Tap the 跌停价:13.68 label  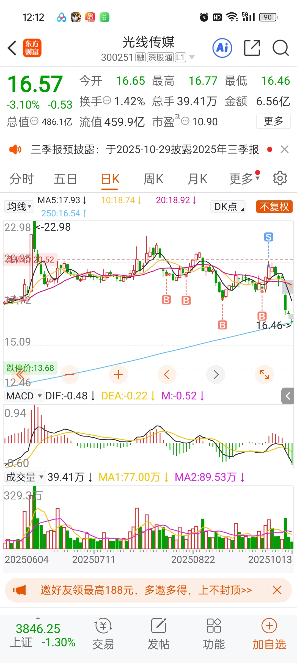coord(30,368)
